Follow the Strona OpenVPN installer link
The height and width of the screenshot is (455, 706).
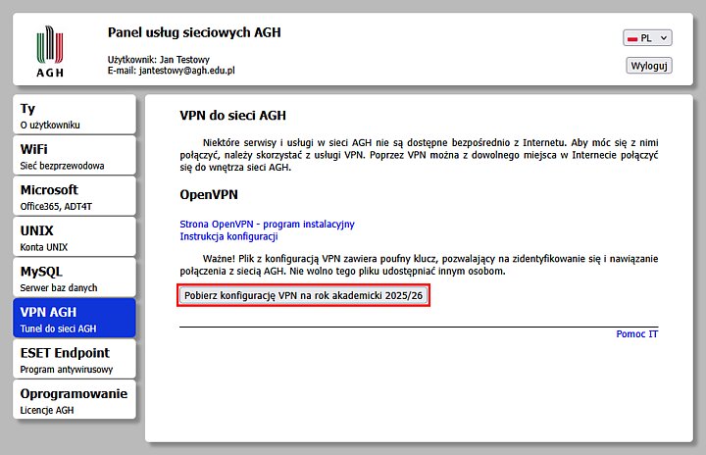coord(267,225)
